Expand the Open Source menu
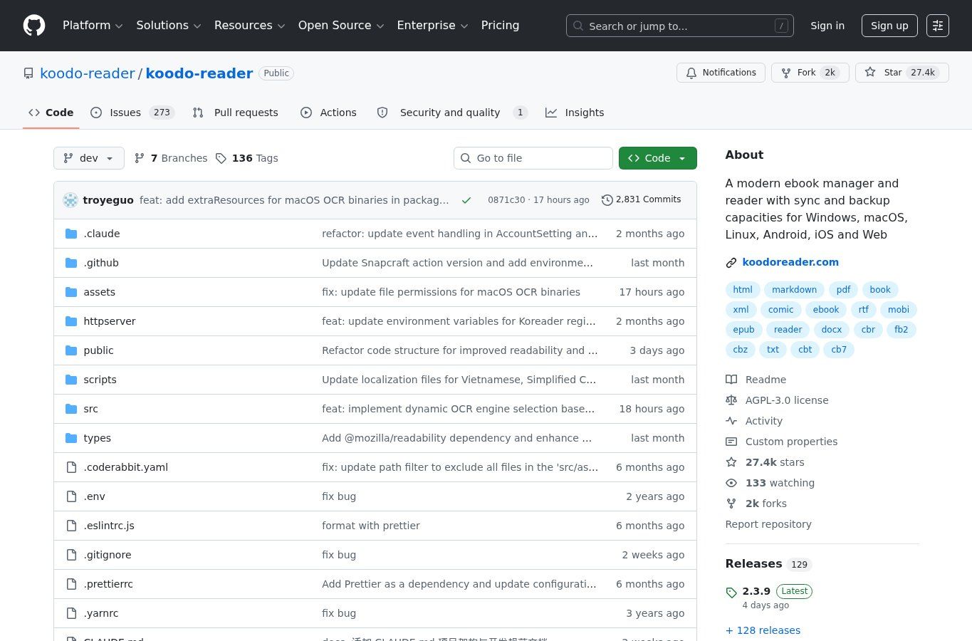This screenshot has width=972, height=641. [x=341, y=26]
